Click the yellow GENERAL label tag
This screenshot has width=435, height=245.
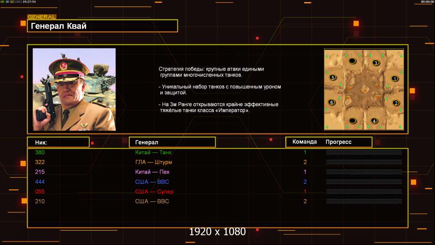coord(42,17)
